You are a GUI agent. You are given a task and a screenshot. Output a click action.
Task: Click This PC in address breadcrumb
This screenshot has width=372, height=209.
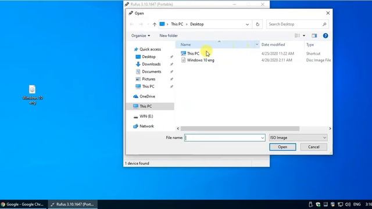(177, 24)
